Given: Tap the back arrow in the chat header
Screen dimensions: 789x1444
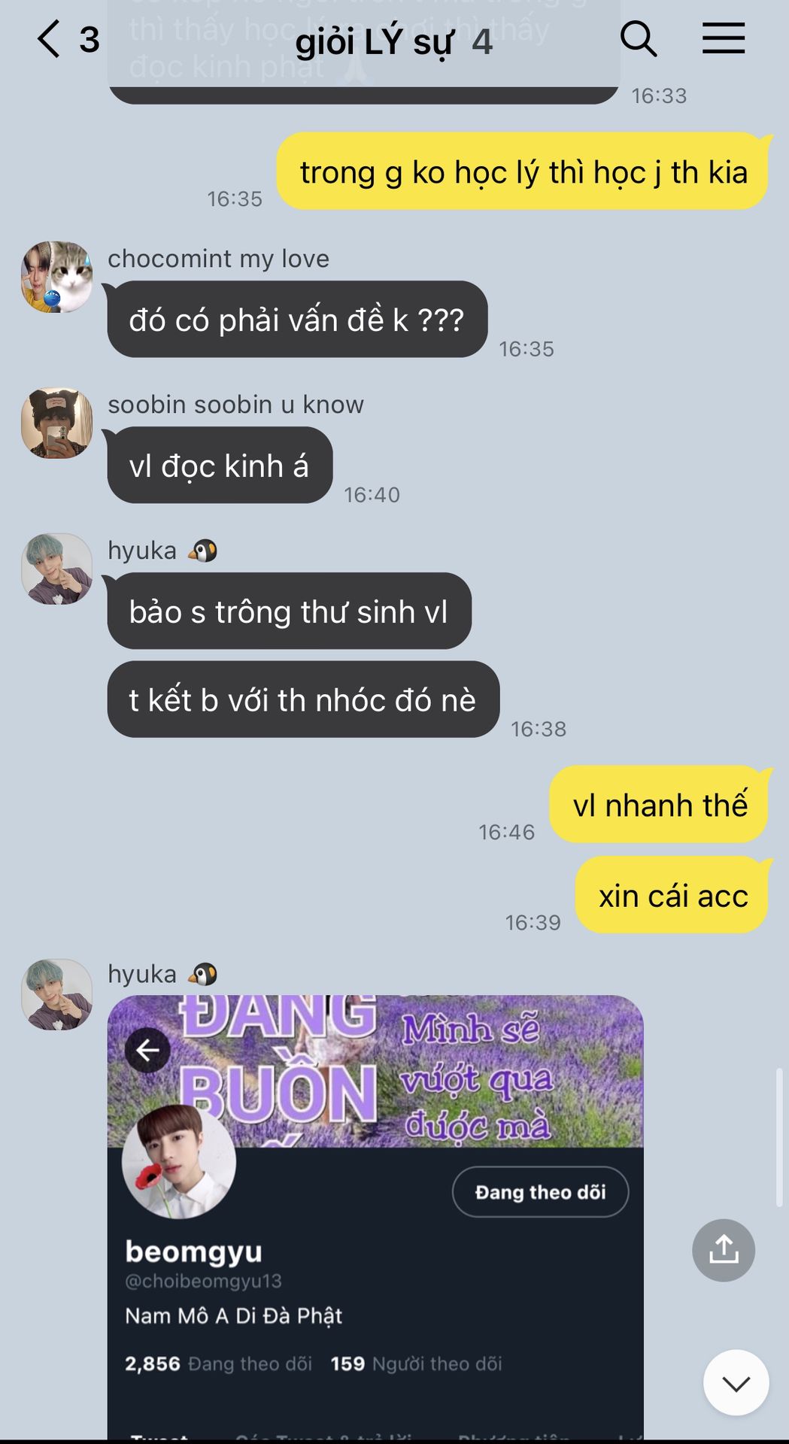Looking at the screenshot, I should point(49,39).
